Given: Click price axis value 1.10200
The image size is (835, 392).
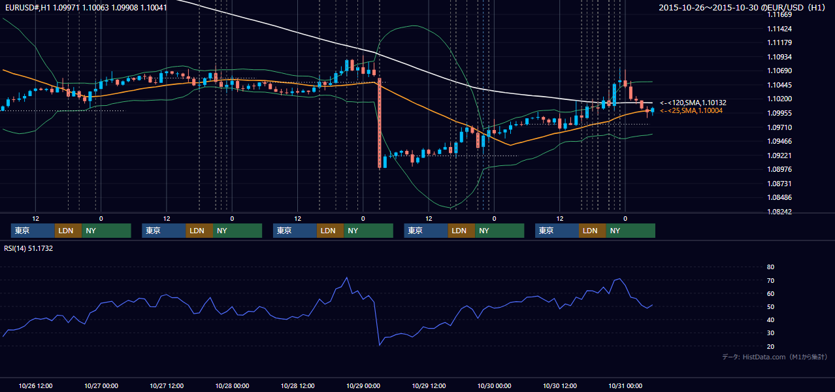Looking at the screenshot, I should point(779,99).
